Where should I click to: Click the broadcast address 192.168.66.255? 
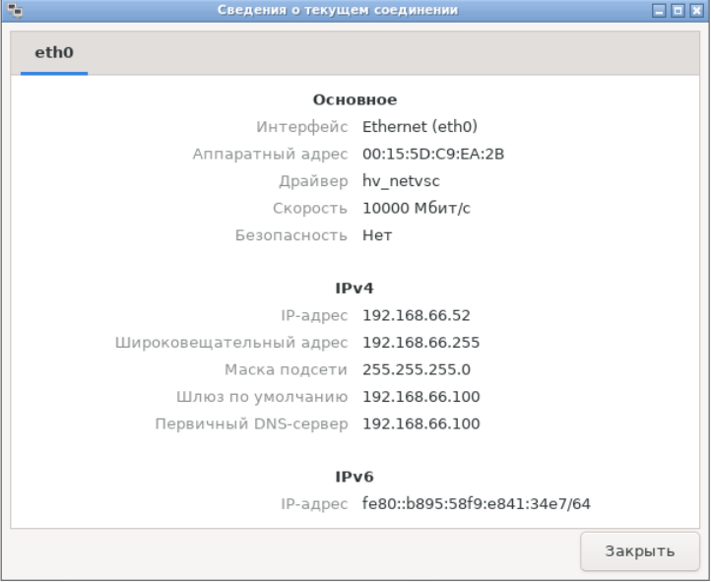click(x=420, y=343)
